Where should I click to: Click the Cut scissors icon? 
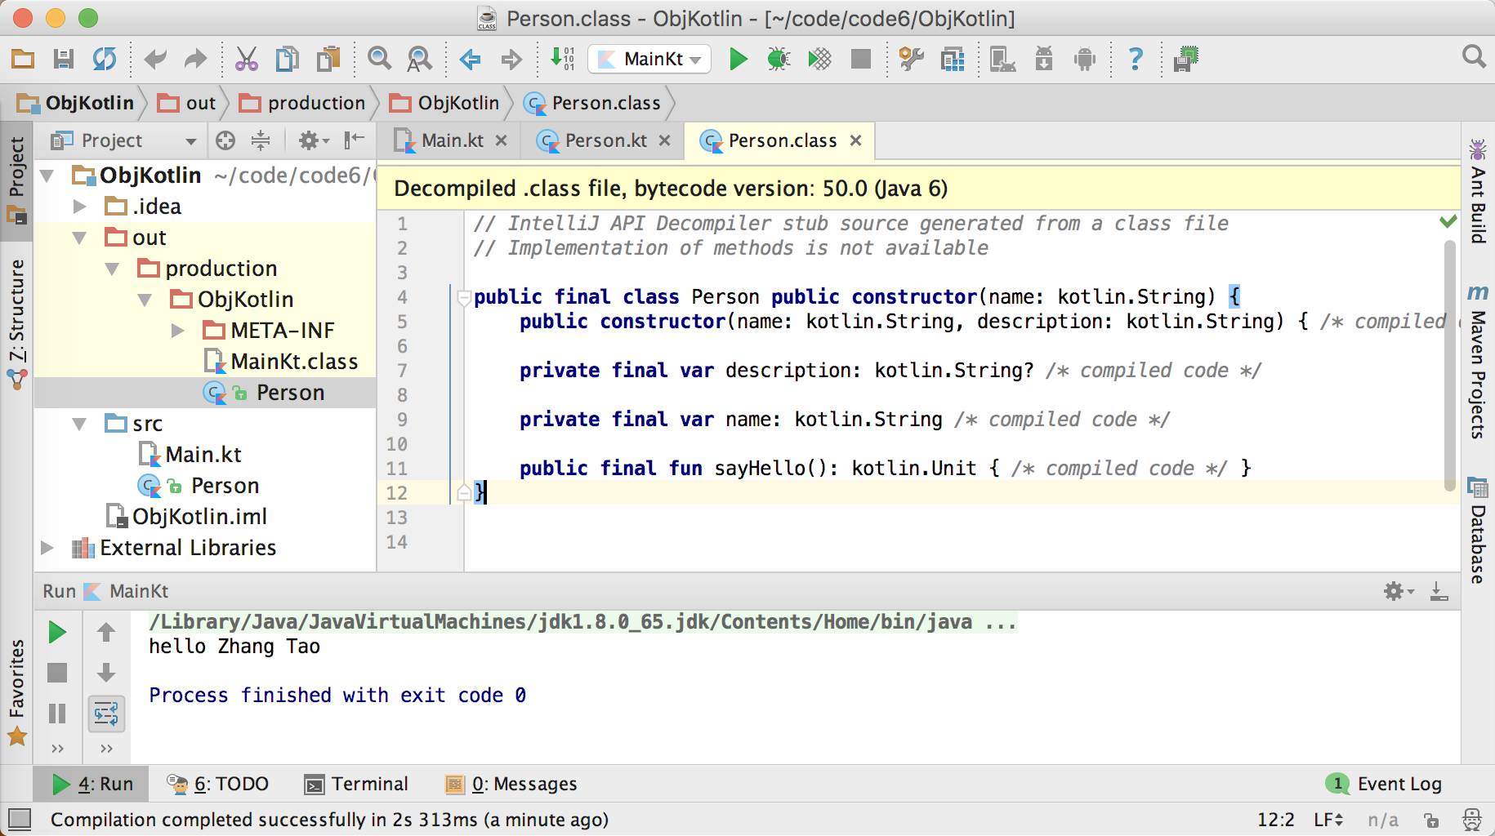pos(247,59)
